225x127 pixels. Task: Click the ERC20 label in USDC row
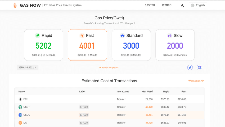pyautogui.click(x=84, y=115)
